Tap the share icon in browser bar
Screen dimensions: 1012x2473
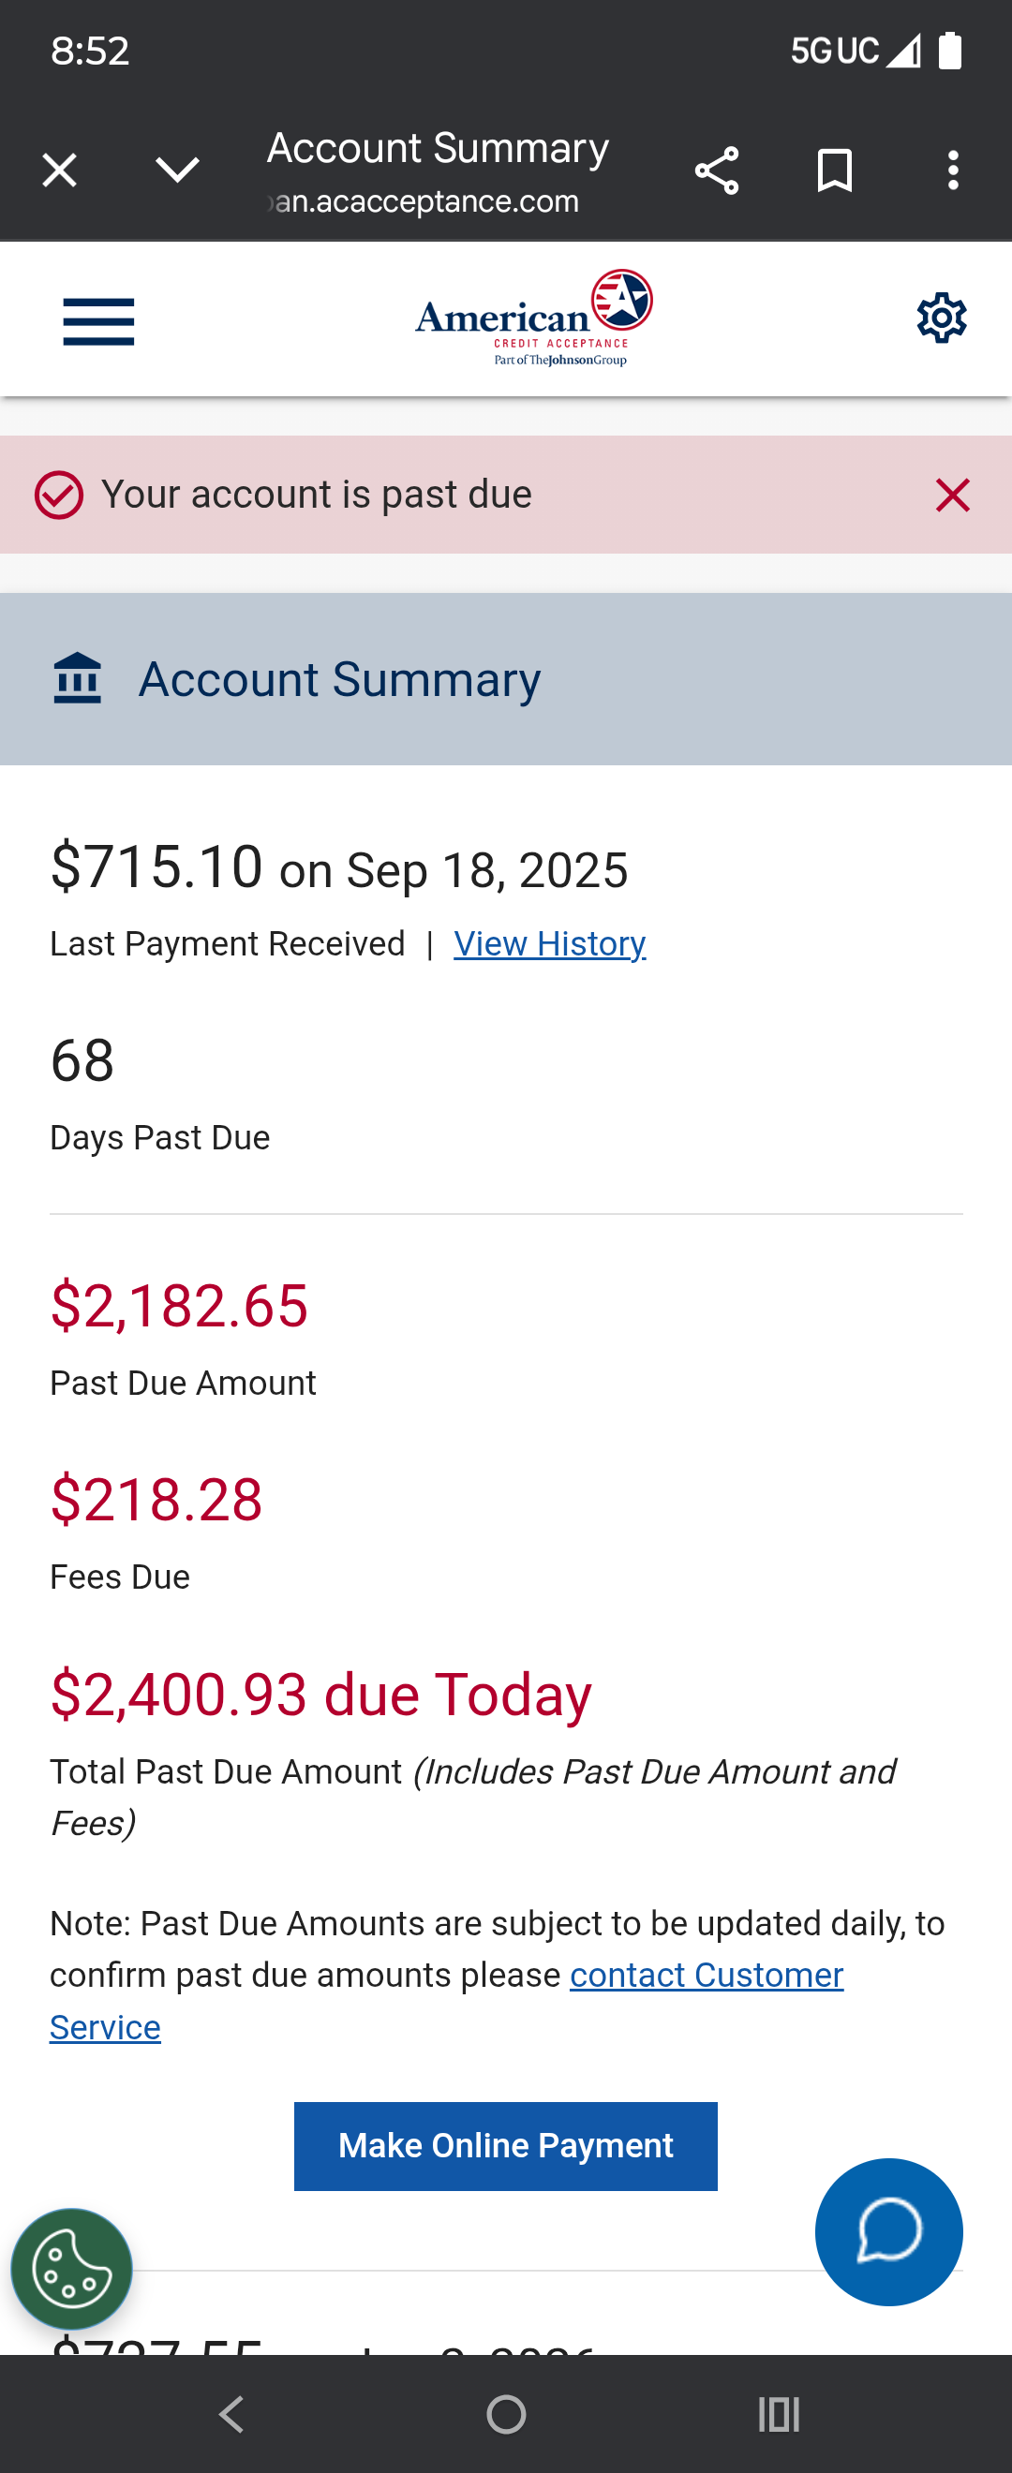(x=716, y=170)
